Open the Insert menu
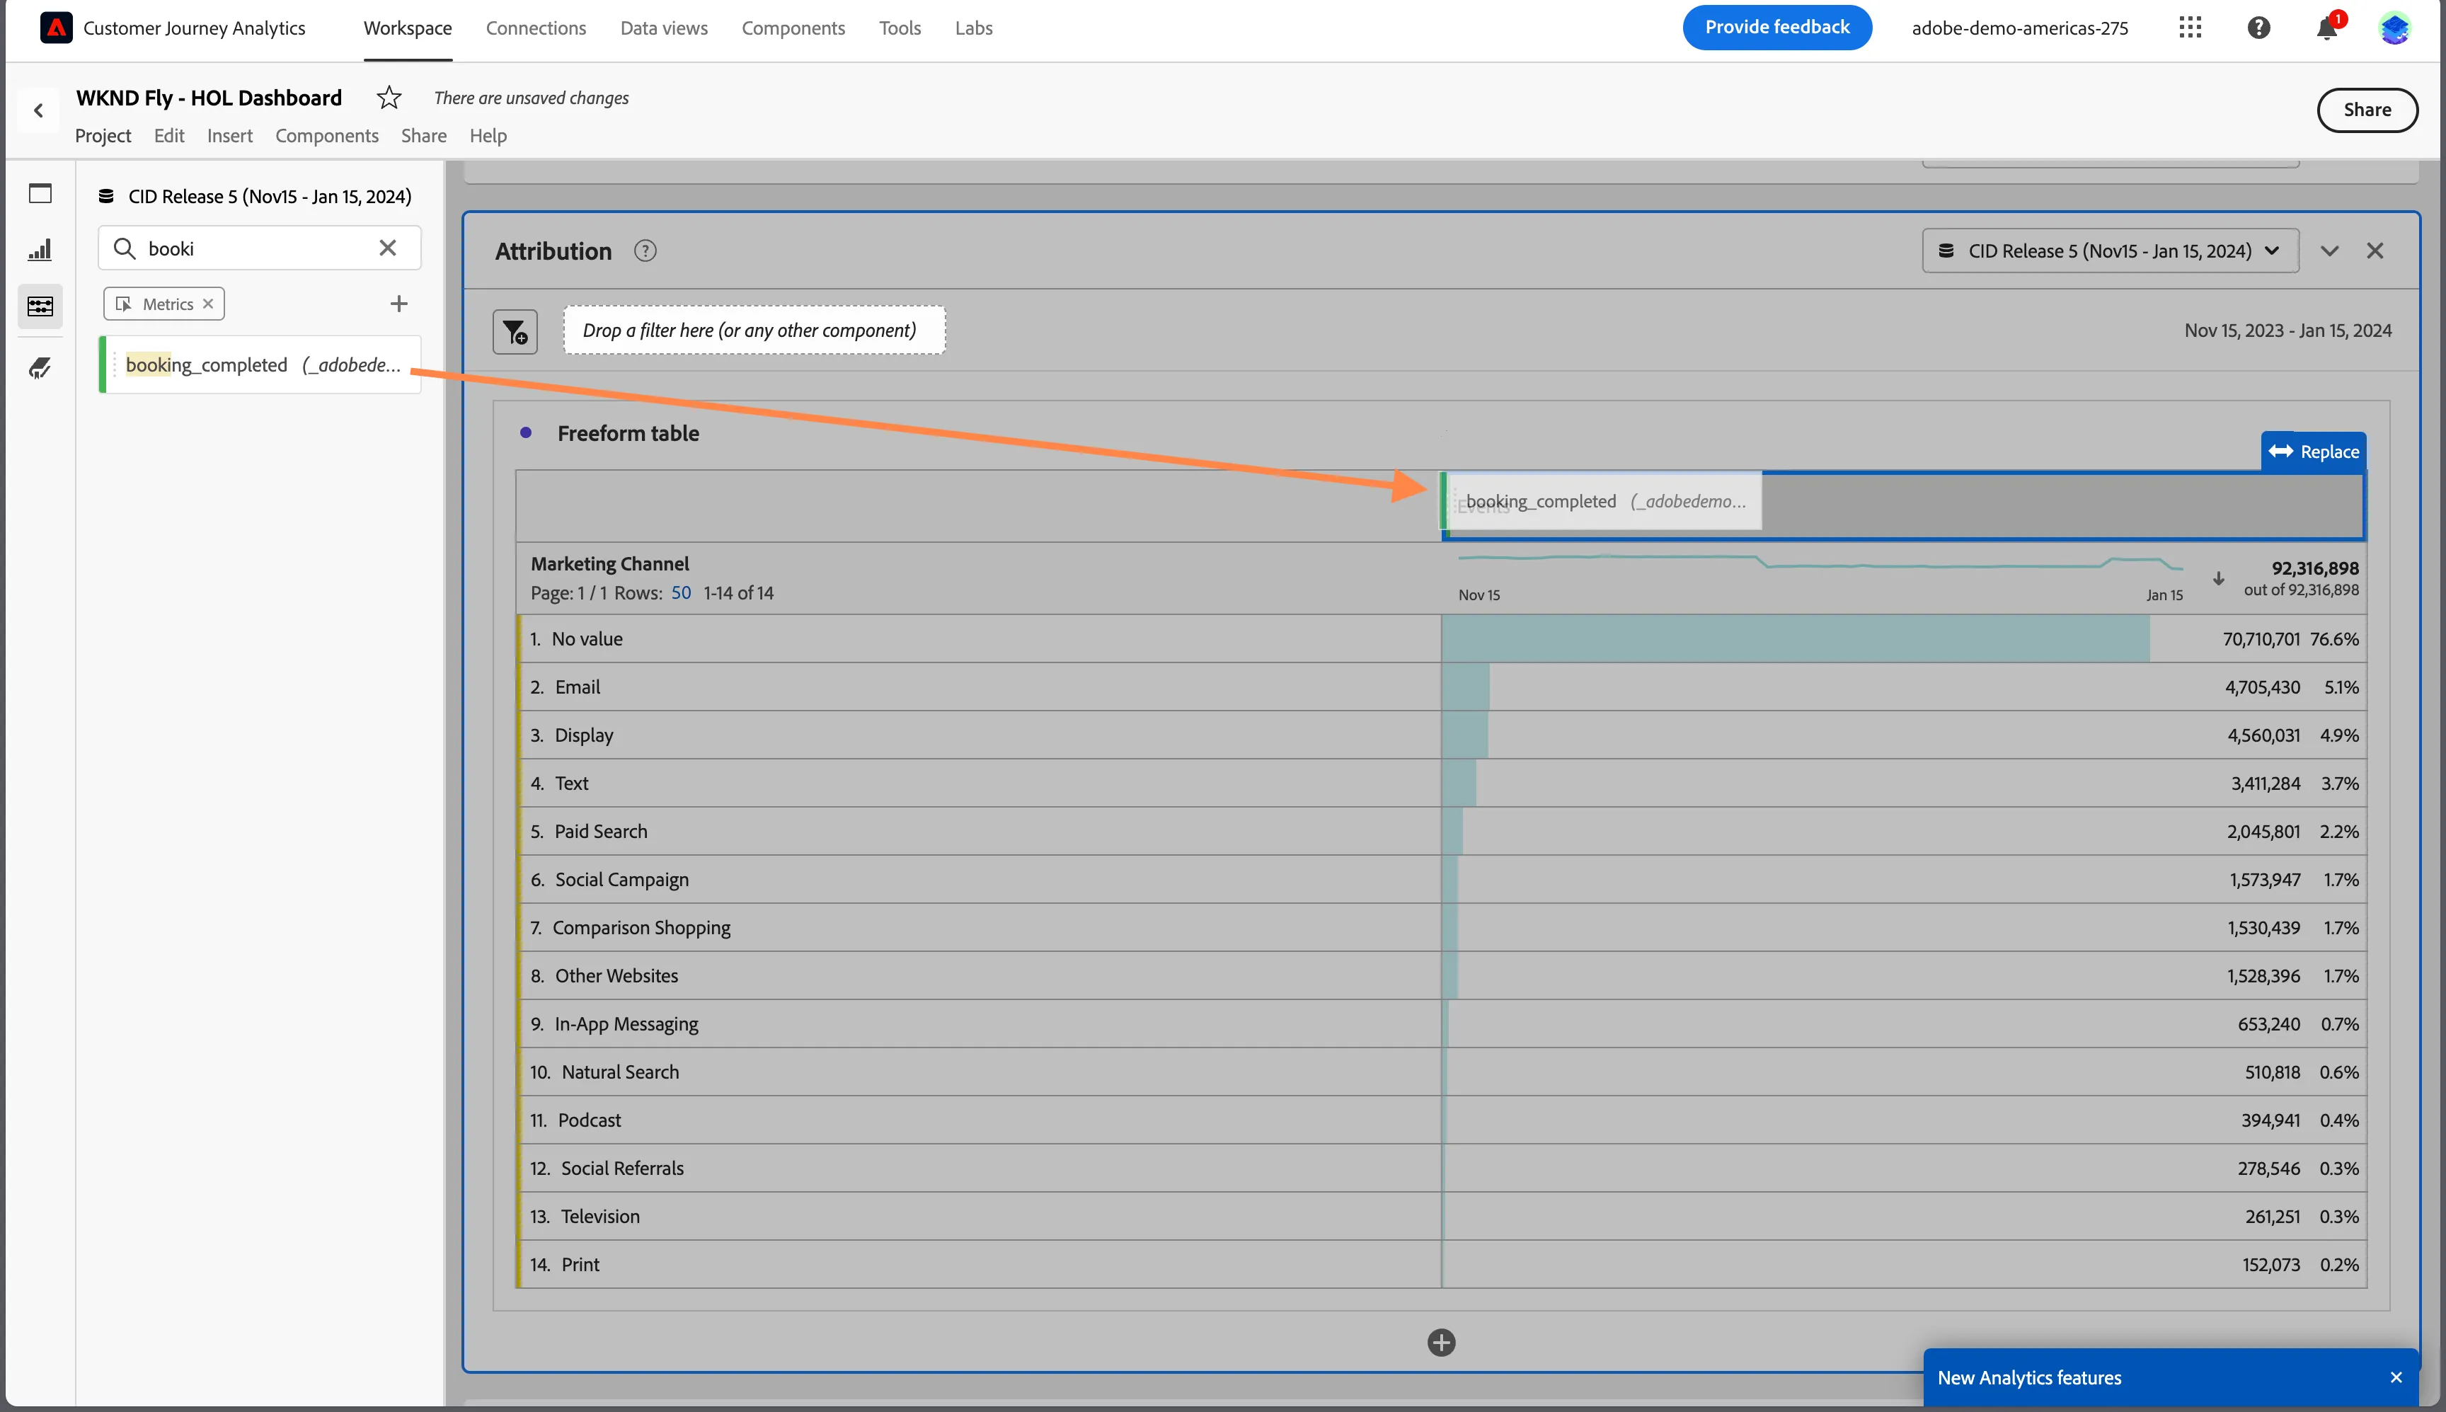 [229, 136]
